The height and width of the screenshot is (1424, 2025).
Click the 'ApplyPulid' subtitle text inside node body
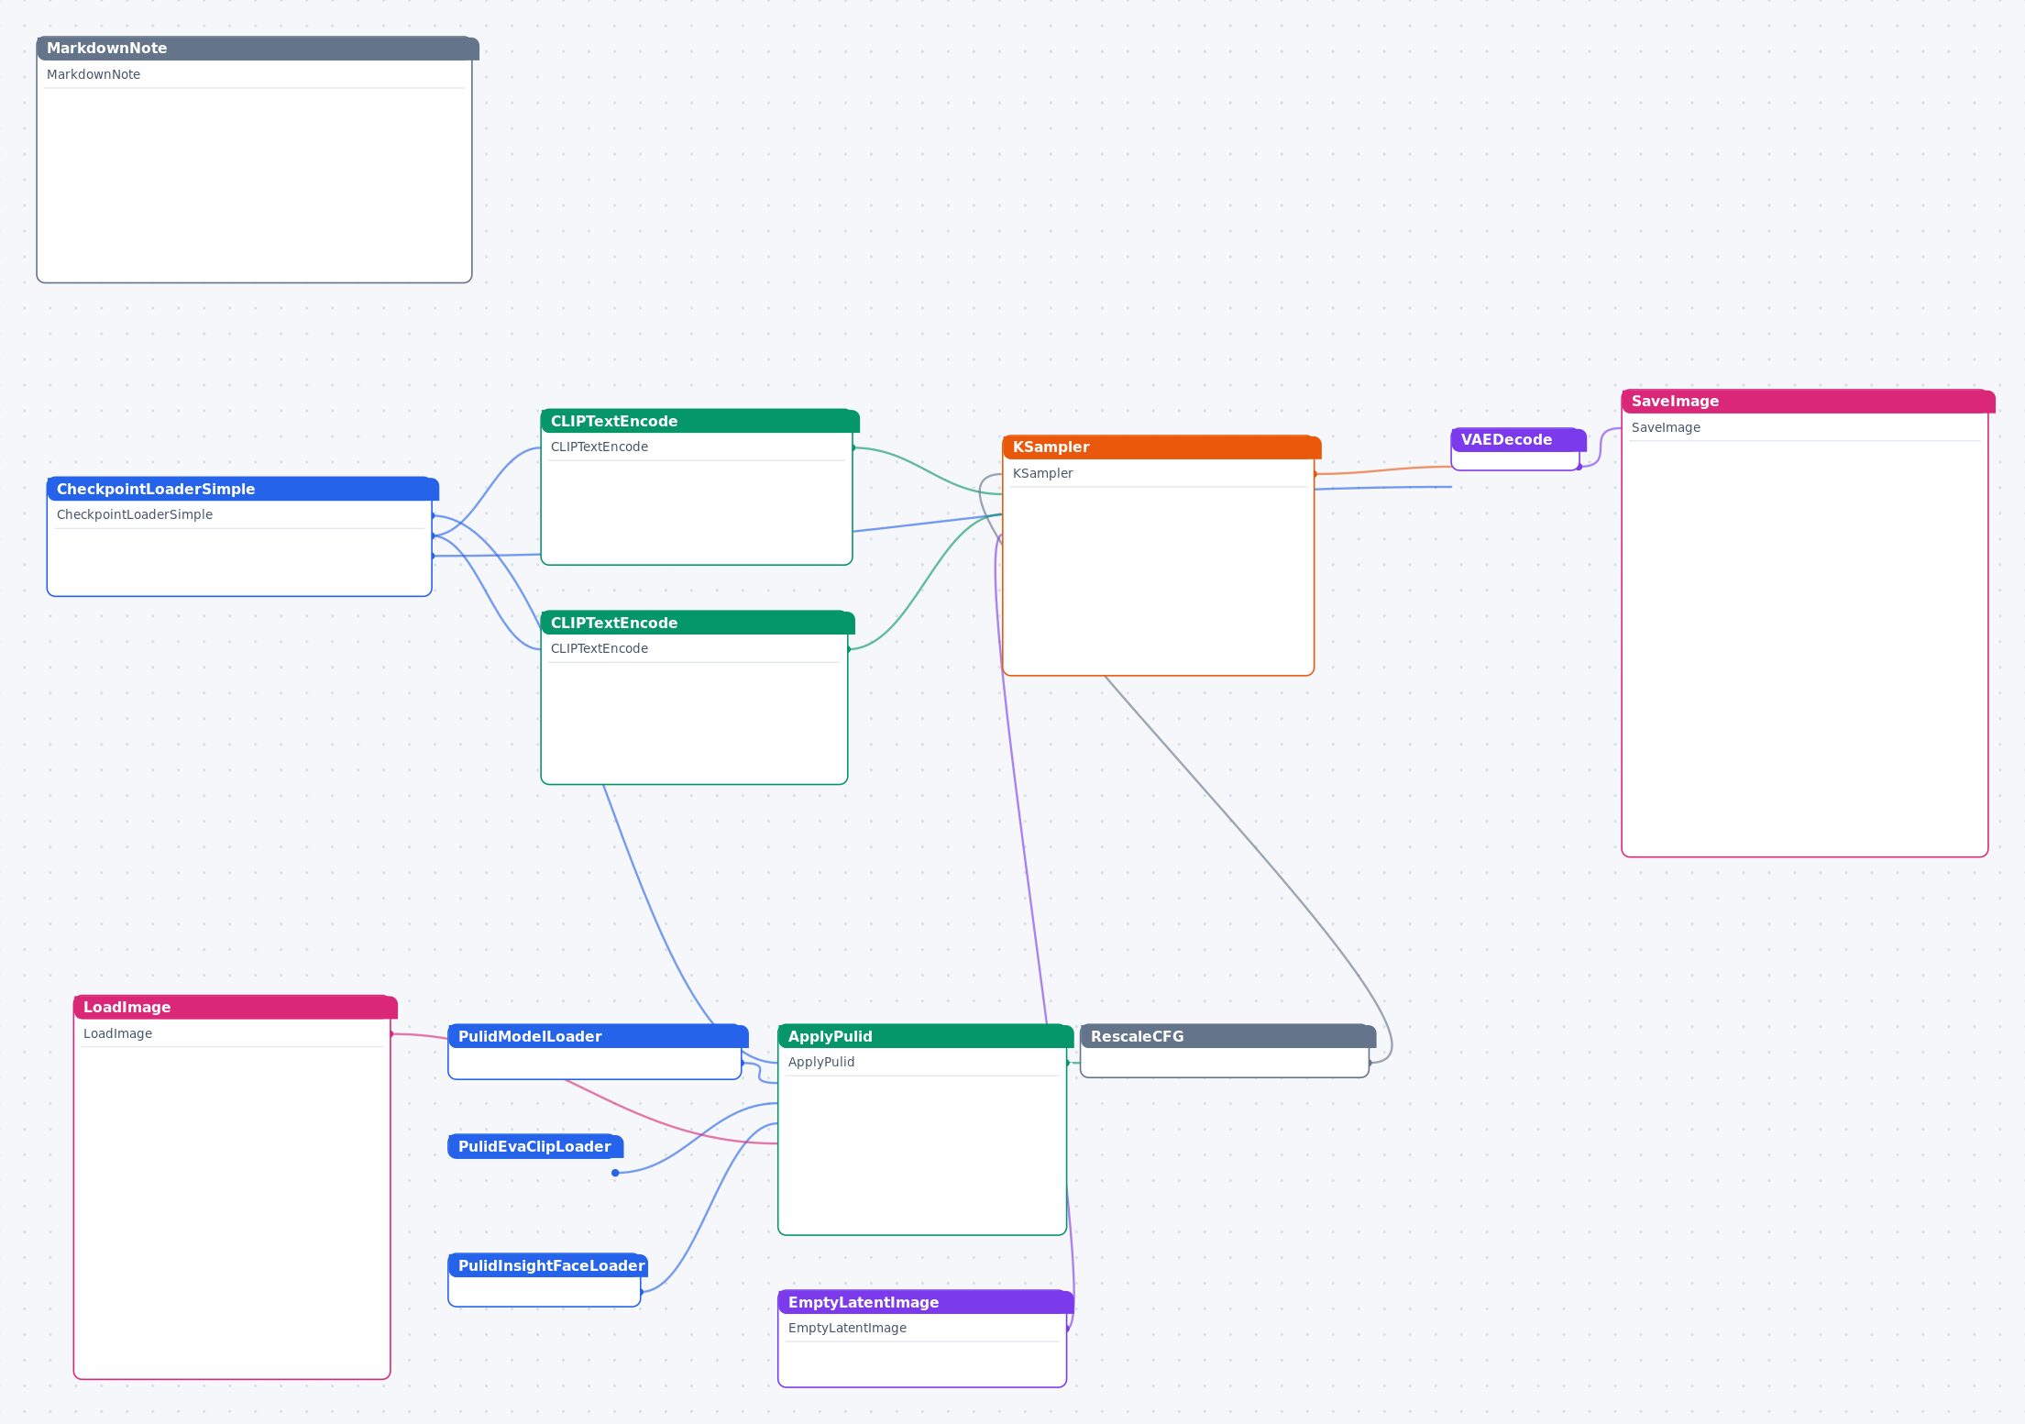[x=821, y=1062]
